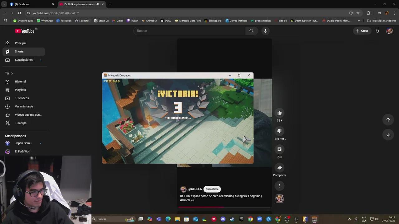This screenshot has width=399, height=224.
Task: Expand the Tú section chevron
Action: (x=12, y=73)
